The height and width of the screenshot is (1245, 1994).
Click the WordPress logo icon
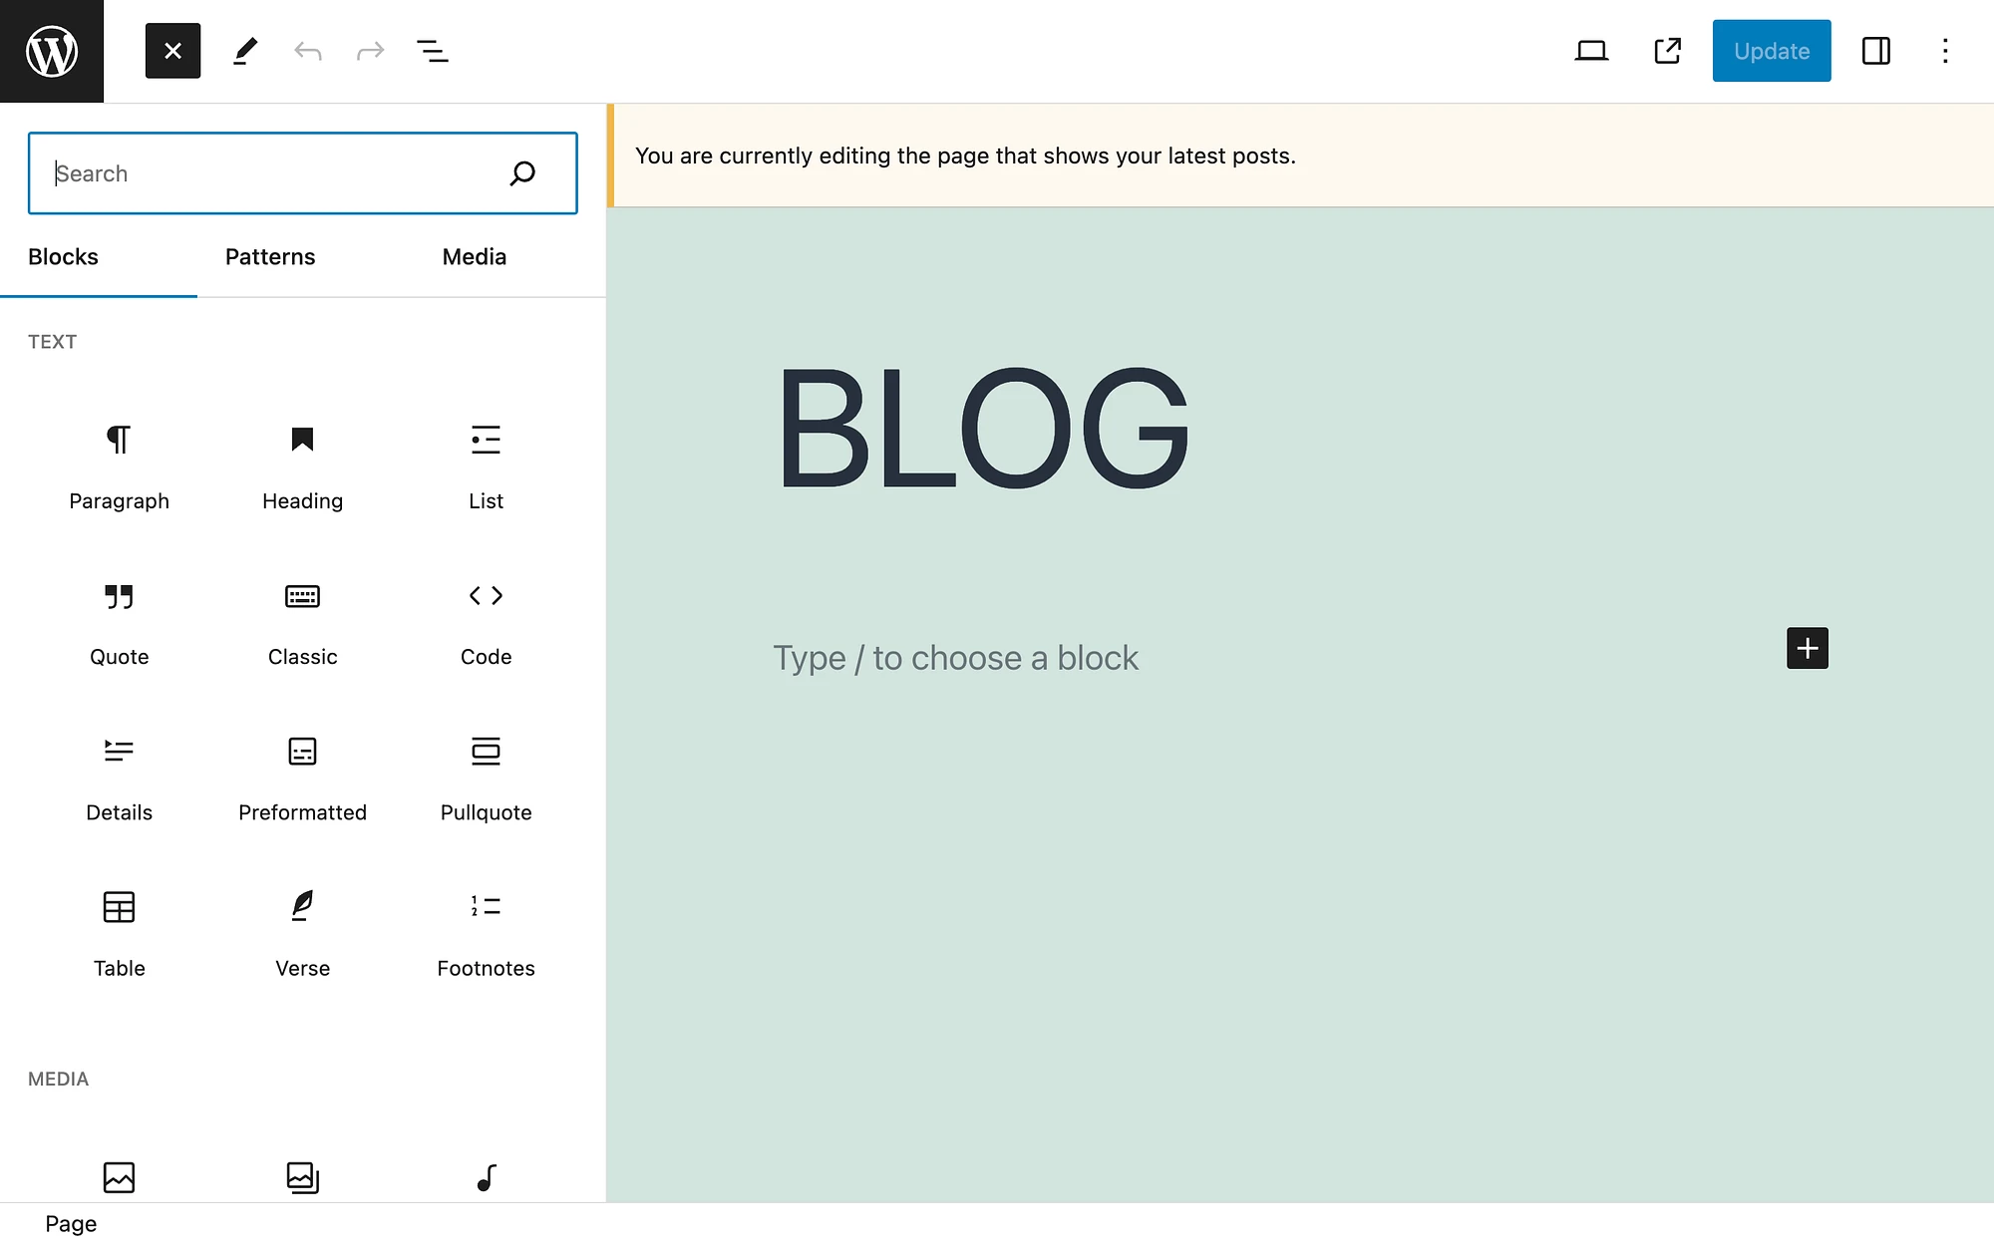click(x=52, y=52)
